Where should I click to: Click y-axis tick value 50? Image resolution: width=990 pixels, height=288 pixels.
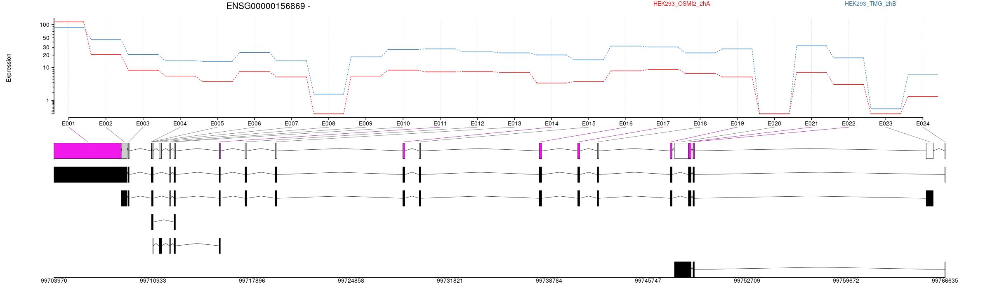pyautogui.click(x=46, y=38)
